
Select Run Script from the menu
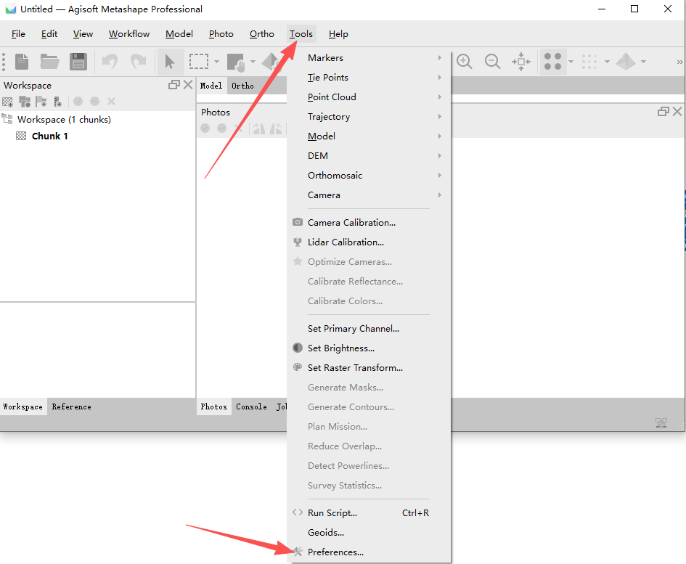(x=332, y=512)
